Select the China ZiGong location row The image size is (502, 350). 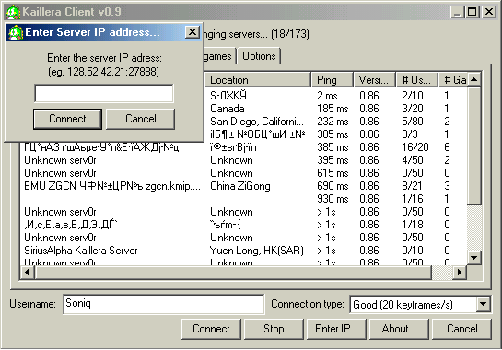[x=240, y=186]
